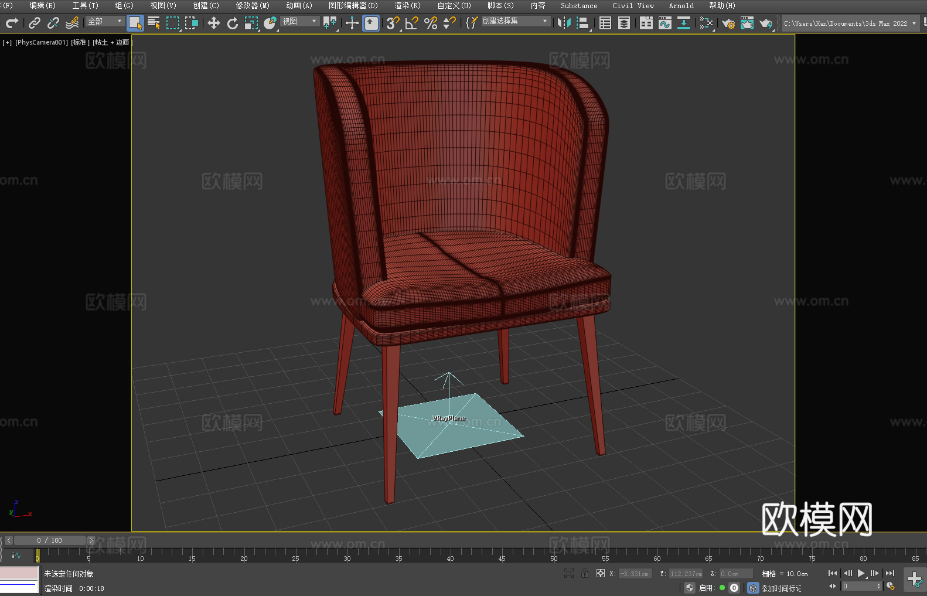Click the [粘土 + 边面] viewport label
The width and height of the screenshot is (927, 596).
112,42
